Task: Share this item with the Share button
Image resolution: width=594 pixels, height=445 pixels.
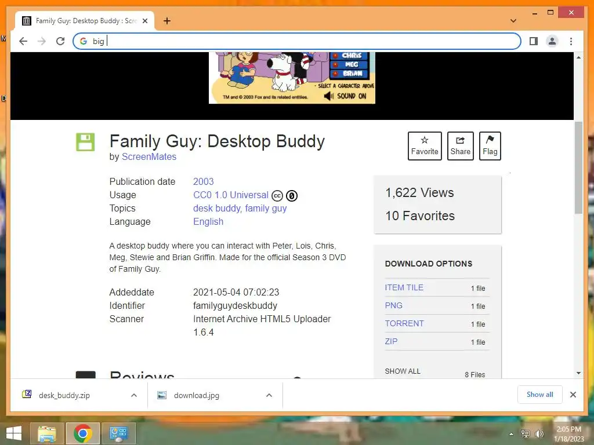Action: point(460,146)
